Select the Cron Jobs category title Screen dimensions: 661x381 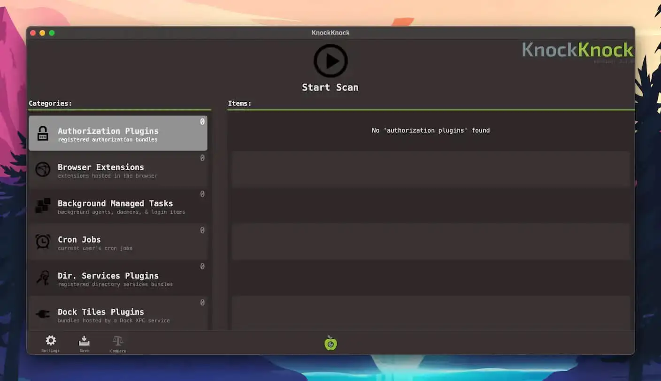(x=79, y=239)
